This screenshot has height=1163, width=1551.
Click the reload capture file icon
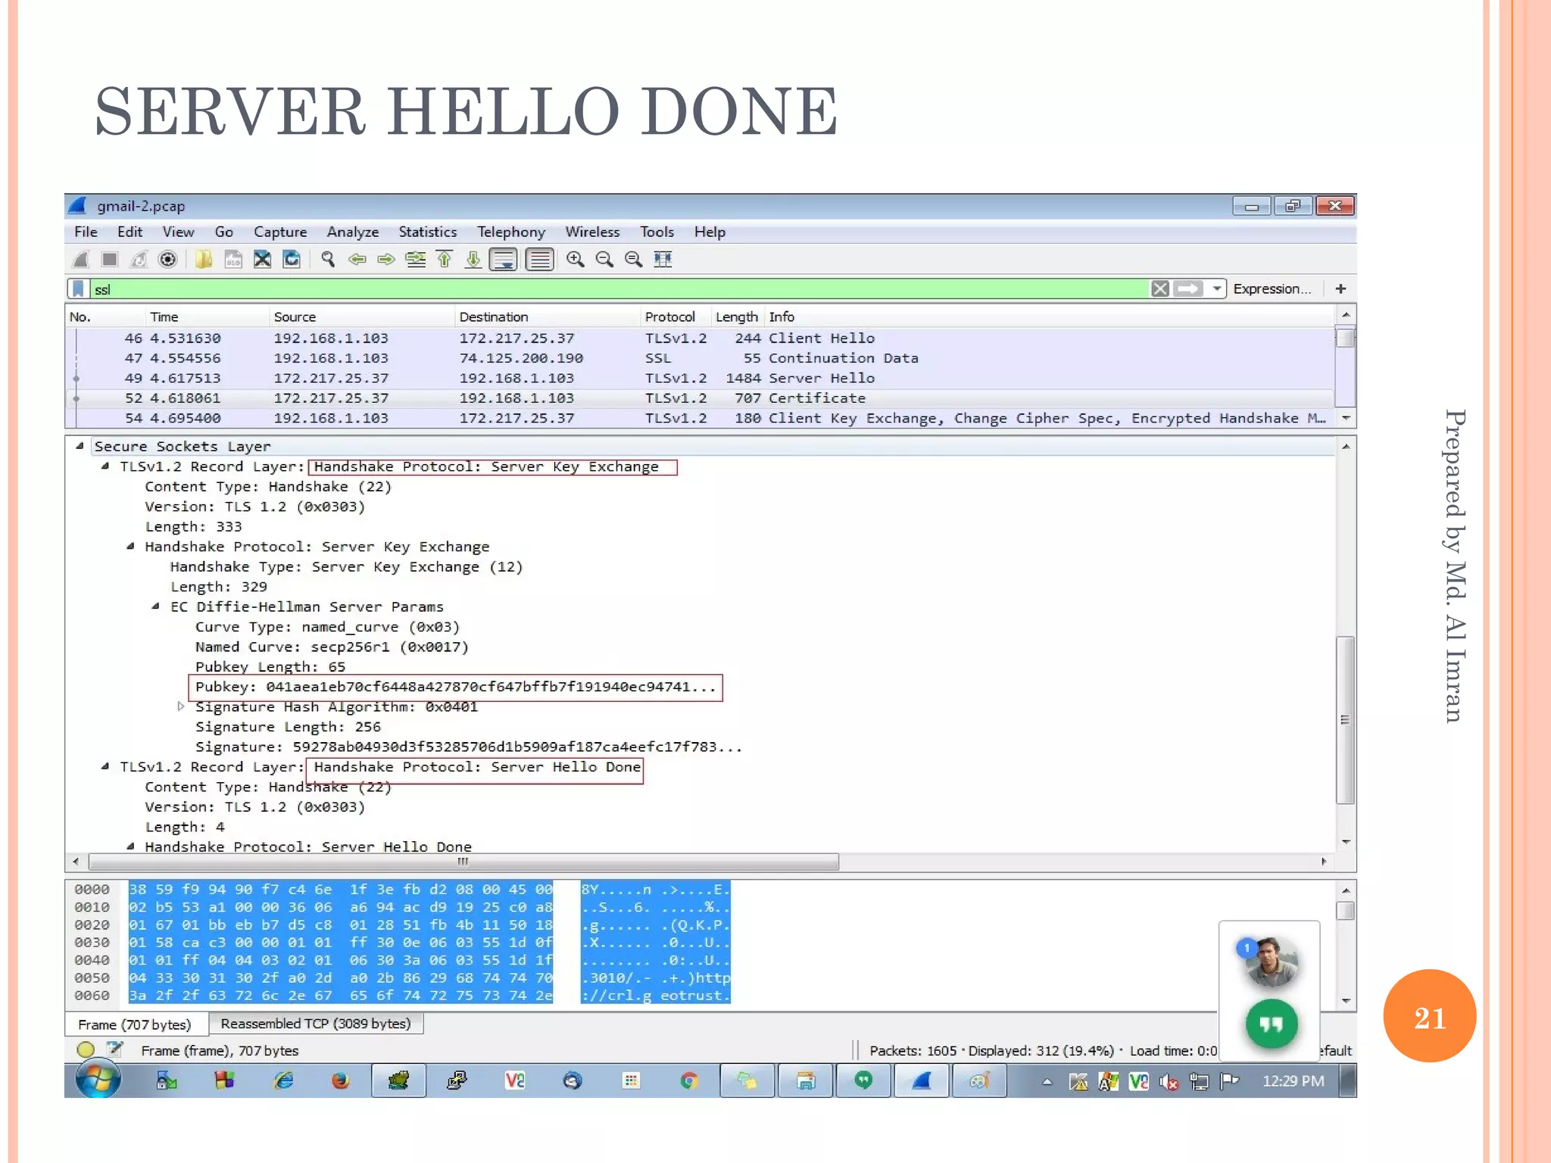click(x=292, y=260)
